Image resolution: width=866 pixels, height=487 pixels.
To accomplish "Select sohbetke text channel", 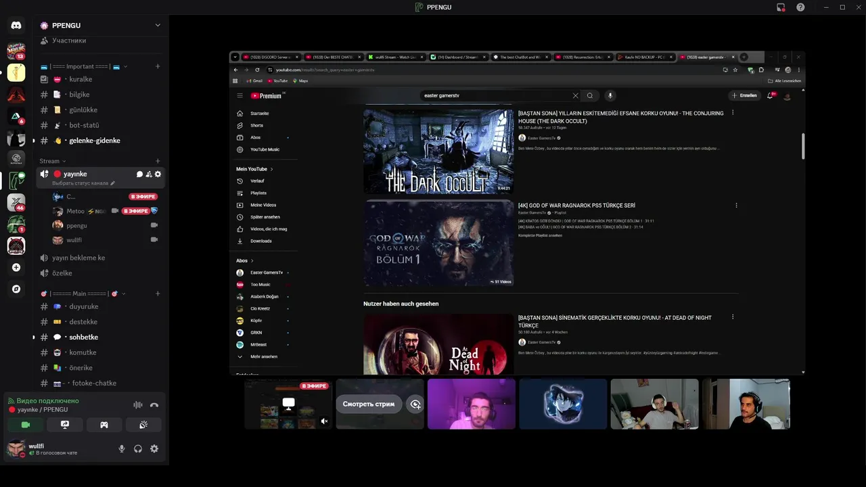I will [101, 337].
